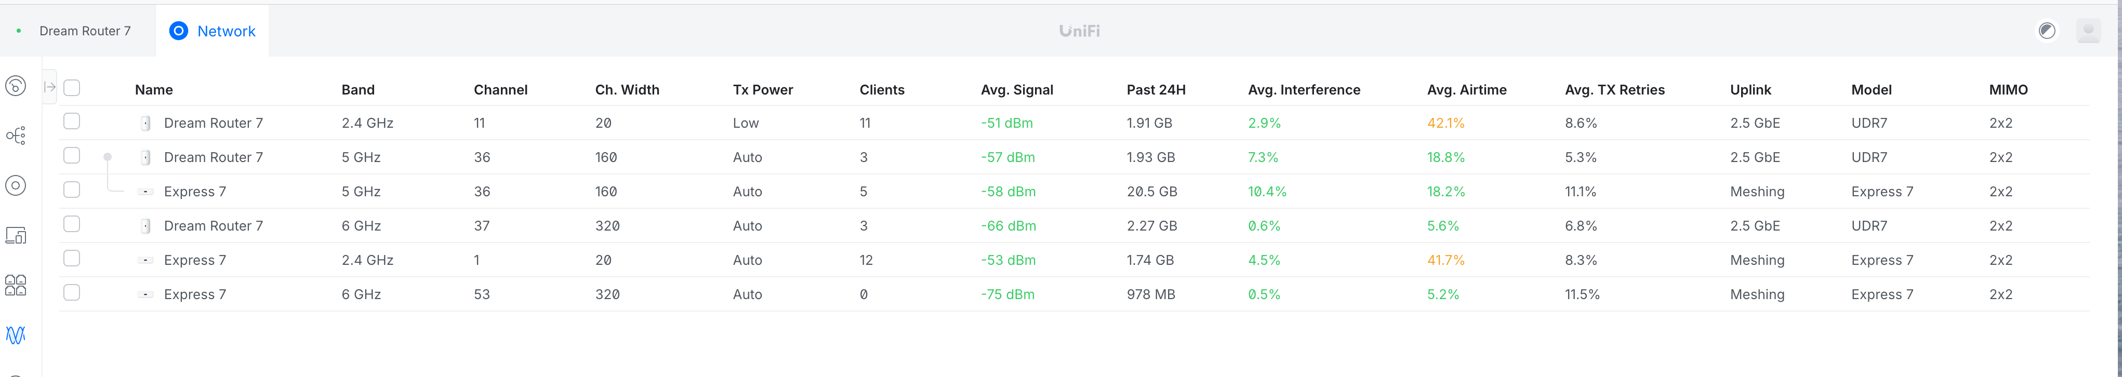The width and height of the screenshot is (2122, 377).
Task: Open the UniFi Devices sidebar icon
Action: tap(16, 185)
